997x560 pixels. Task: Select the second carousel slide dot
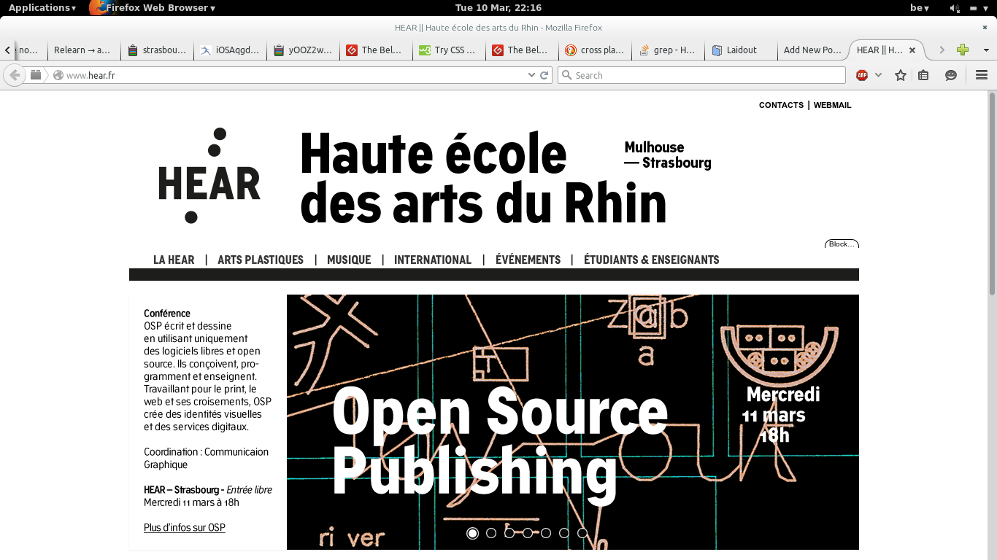click(491, 533)
